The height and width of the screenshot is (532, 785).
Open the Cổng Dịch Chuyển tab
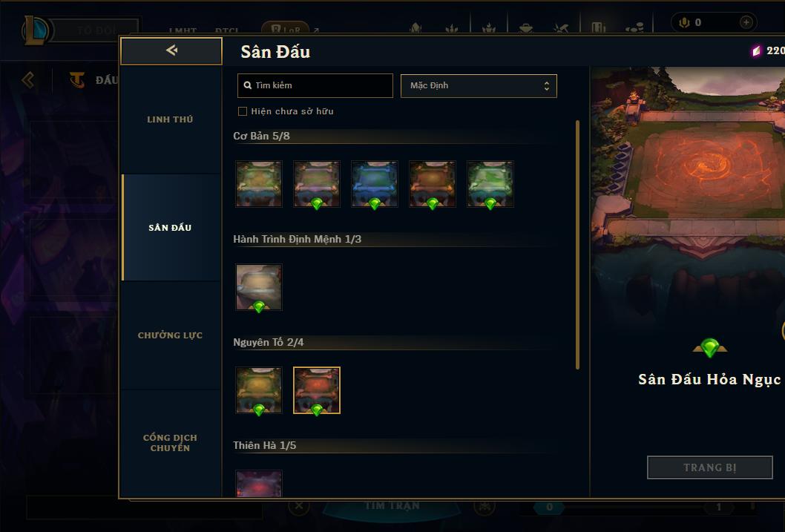click(x=170, y=443)
